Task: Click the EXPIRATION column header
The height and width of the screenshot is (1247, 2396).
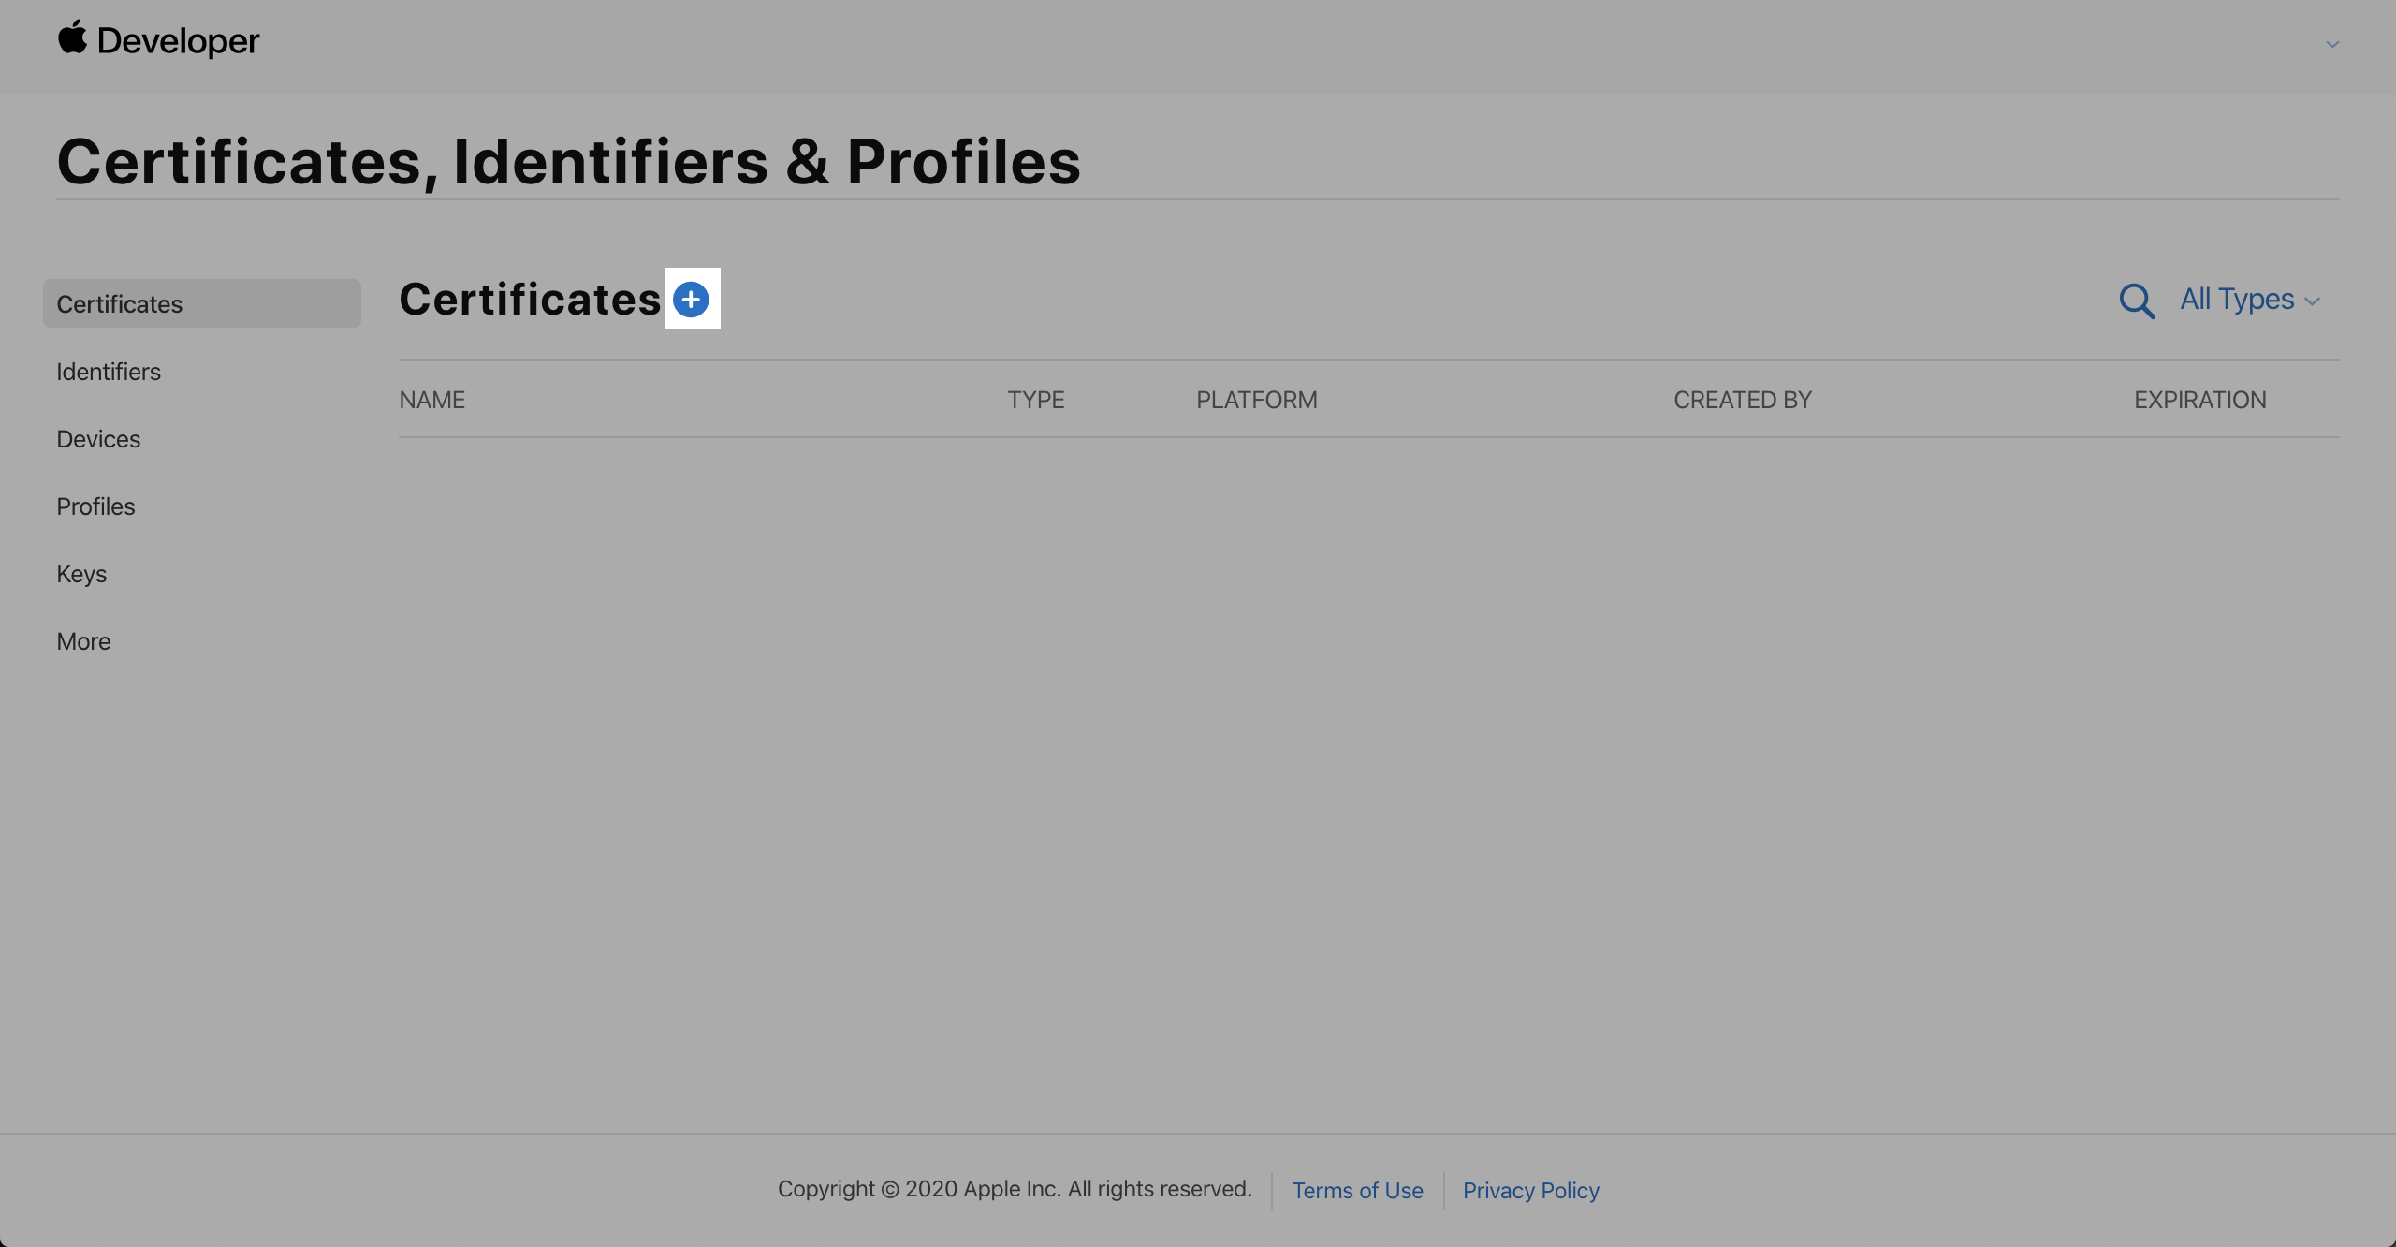Action: click(2199, 400)
